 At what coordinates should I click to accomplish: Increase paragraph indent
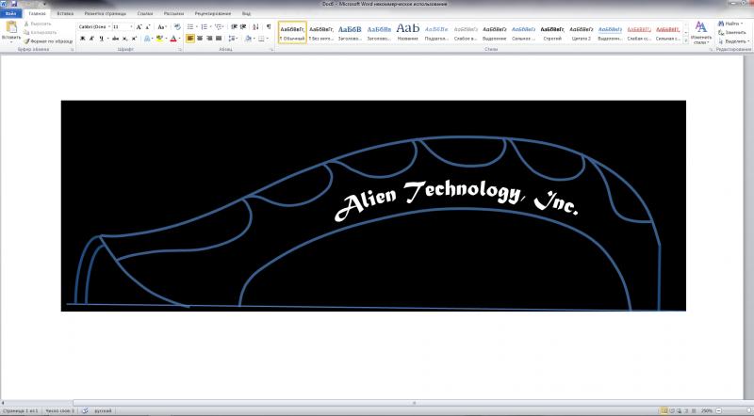[243, 27]
